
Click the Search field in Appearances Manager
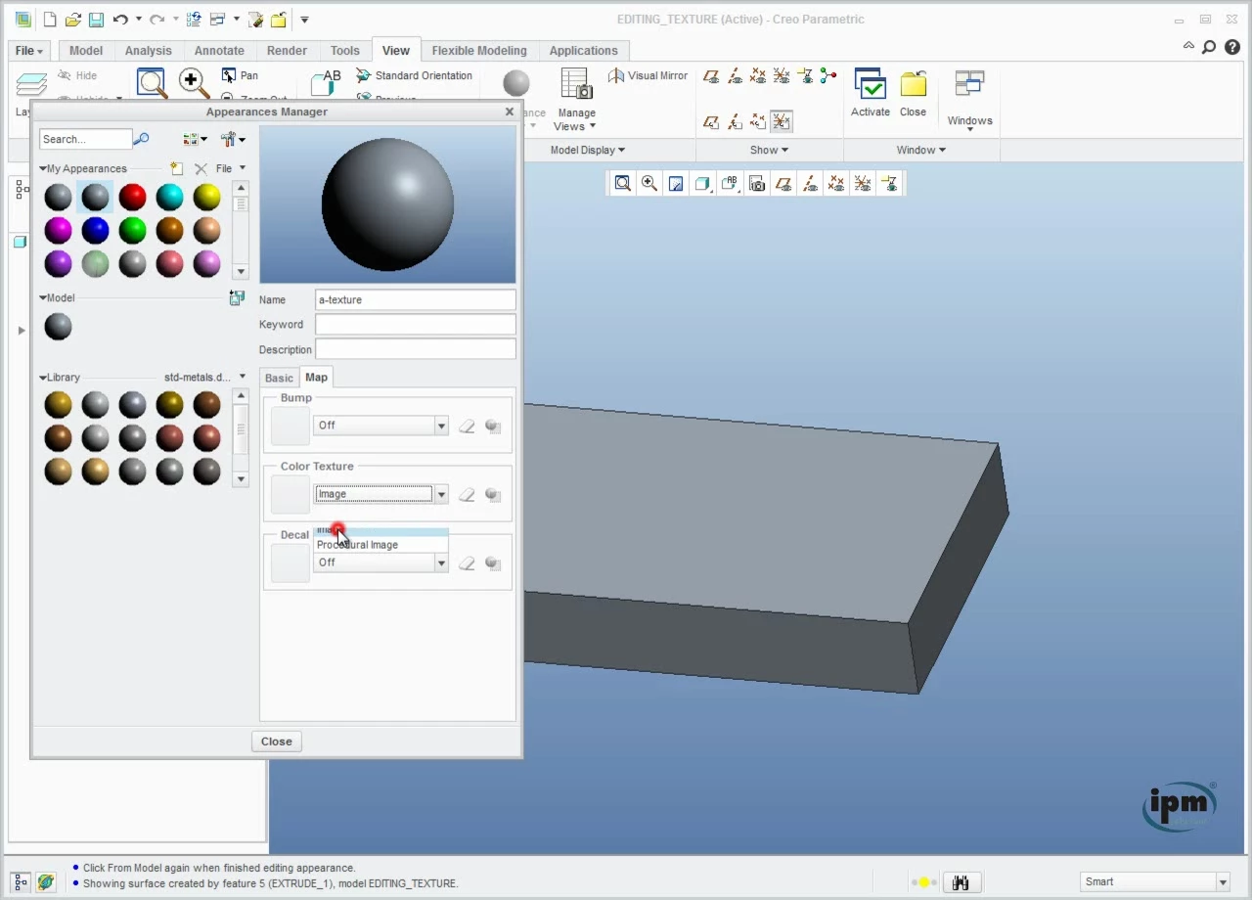pyautogui.click(x=85, y=139)
